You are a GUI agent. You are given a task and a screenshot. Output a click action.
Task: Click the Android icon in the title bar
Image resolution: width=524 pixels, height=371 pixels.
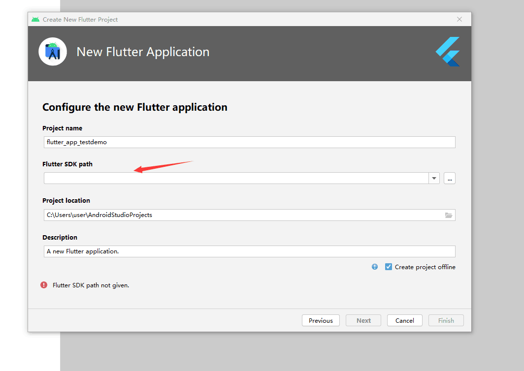pos(35,19)
